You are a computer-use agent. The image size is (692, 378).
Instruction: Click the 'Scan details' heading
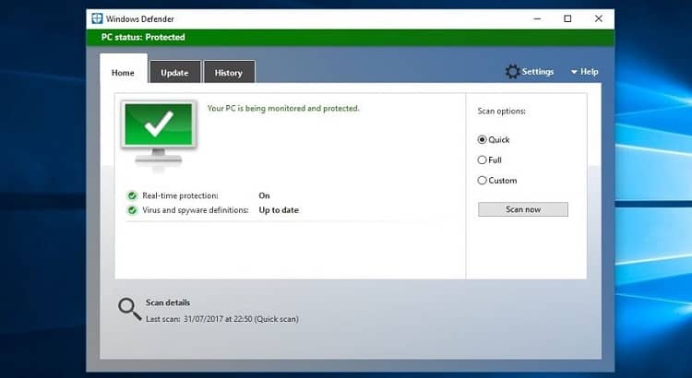coord(168,302)
